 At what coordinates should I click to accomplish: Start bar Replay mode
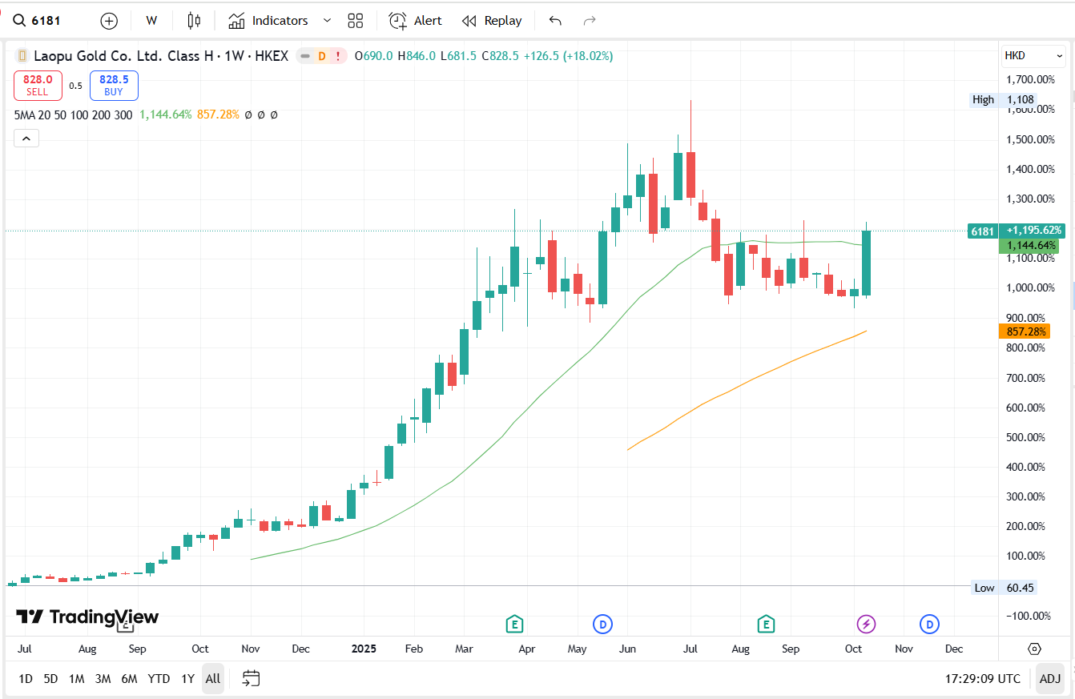click(x=492, y=21)
